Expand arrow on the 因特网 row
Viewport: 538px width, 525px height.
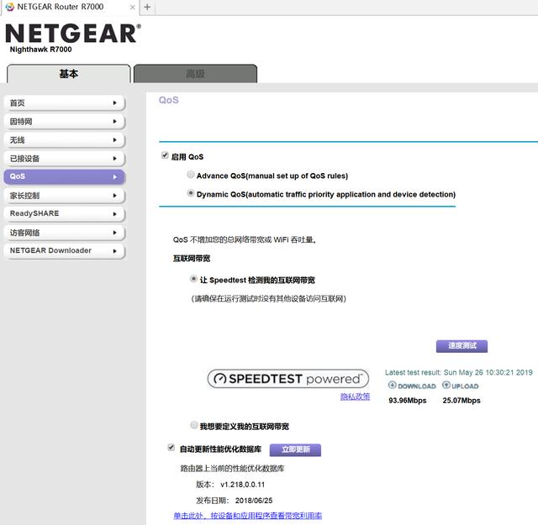click(x=115, y=122)
